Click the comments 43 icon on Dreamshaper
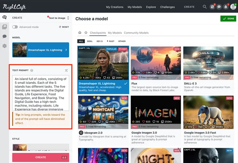 (x=106, y=78)
